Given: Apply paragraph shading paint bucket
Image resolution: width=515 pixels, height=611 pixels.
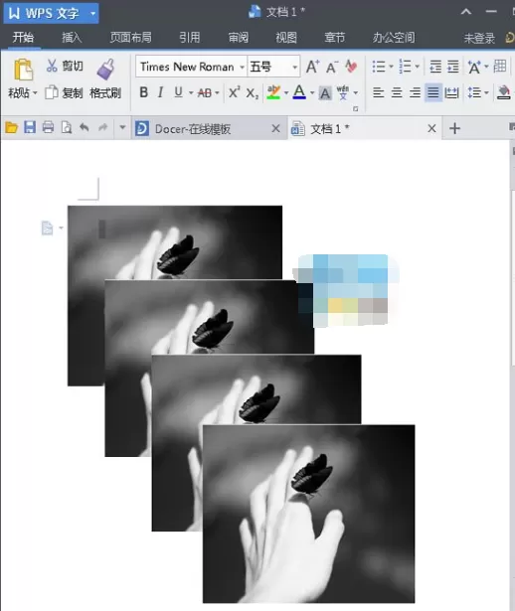Looking at the screenshot, I should coord(504,92).
